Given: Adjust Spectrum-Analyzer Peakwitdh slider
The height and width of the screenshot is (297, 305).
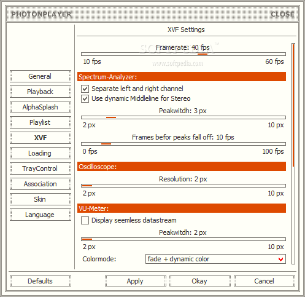Looking at the screenshot, I should [x=183, y=117].
